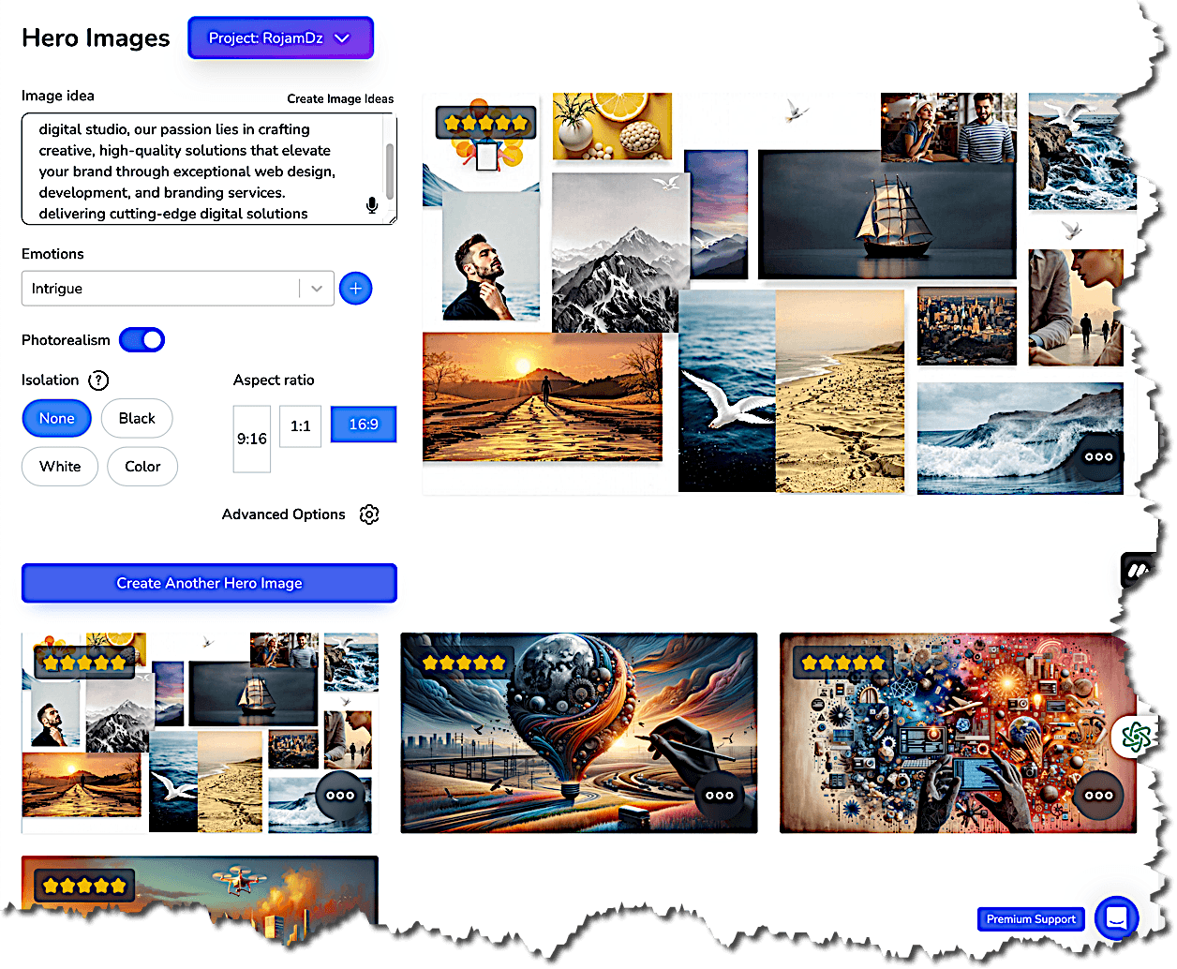Click the Premium Support label

pyautogui.click(x=1031, y=919)
